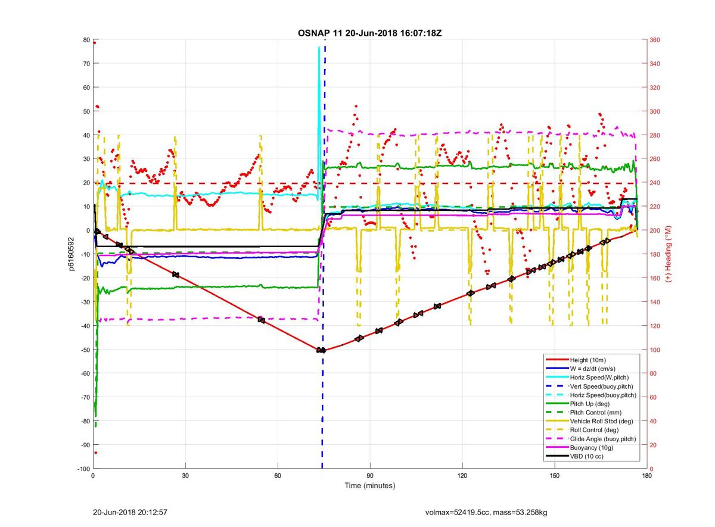715x527 pixels.
Task: Click the 10 tick on the left axis
Action: coord(86,207)
